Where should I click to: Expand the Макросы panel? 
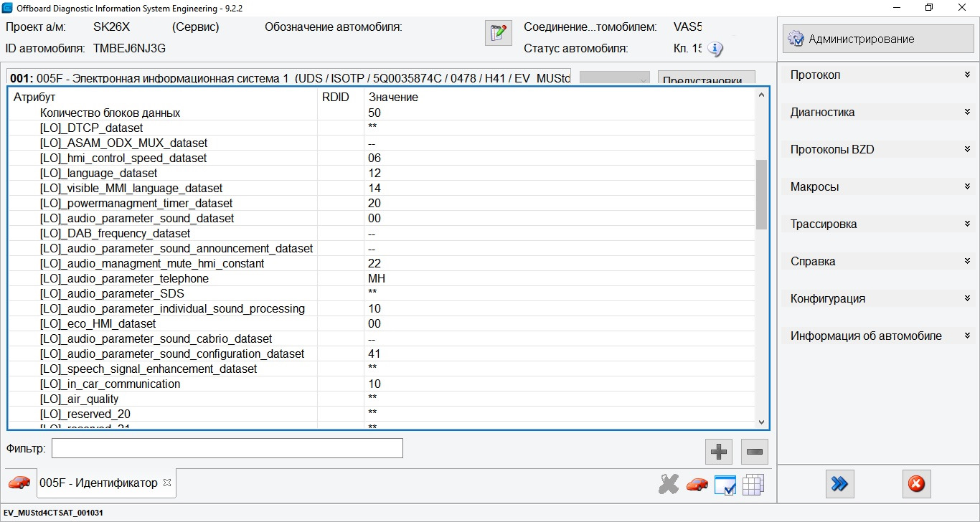coord(881,186)
